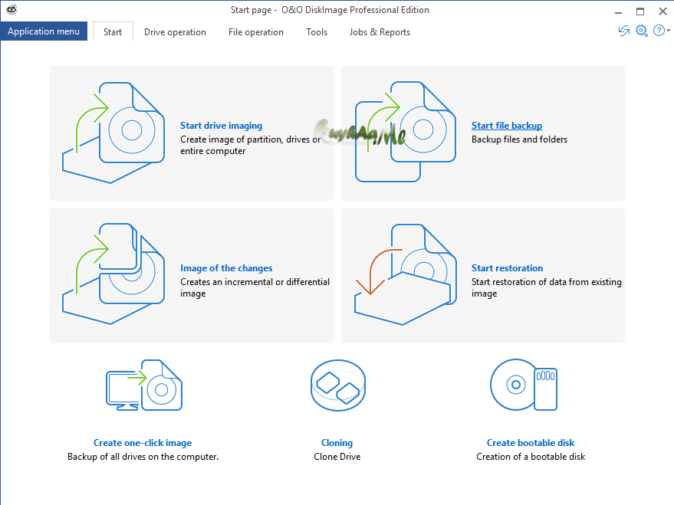Open the Start drive imaging link
Viewport: 674px width, 505px height.
point(221,126)
